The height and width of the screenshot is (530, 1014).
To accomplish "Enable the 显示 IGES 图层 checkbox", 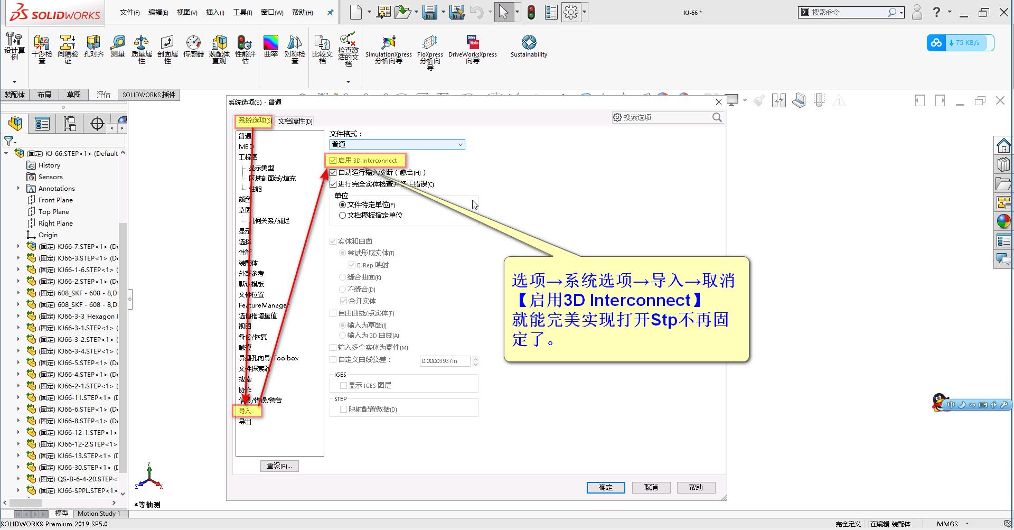I will click(344, 385).
